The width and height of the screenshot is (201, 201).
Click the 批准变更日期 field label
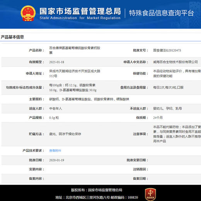(x=137, y=160)
